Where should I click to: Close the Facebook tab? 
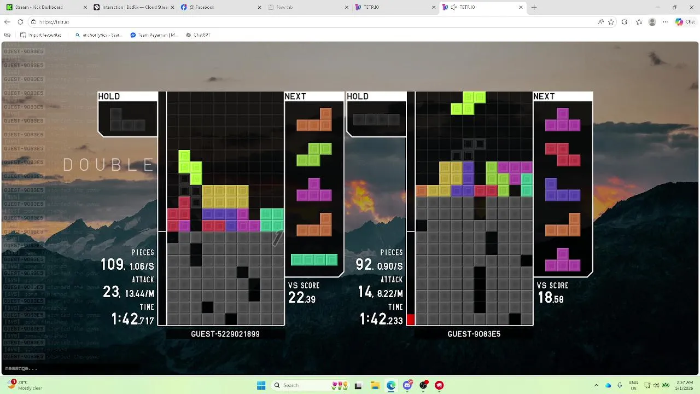(x=259, y=7)
